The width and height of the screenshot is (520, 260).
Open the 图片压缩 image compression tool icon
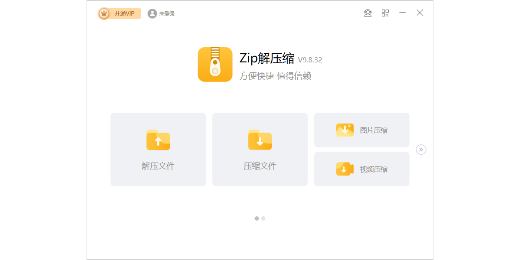344,130
